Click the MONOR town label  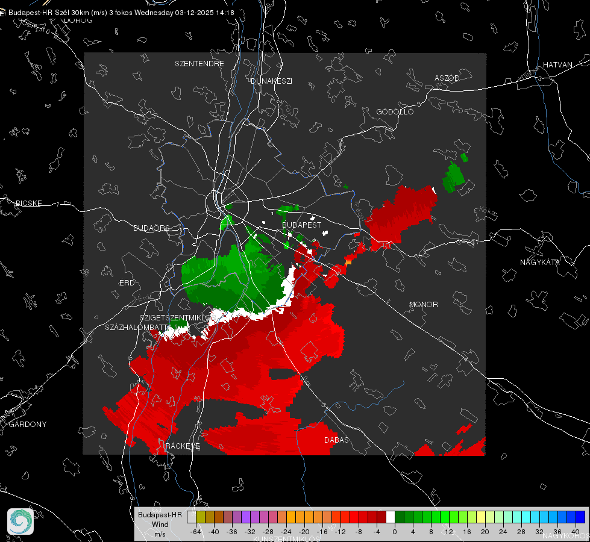(423, 305)
